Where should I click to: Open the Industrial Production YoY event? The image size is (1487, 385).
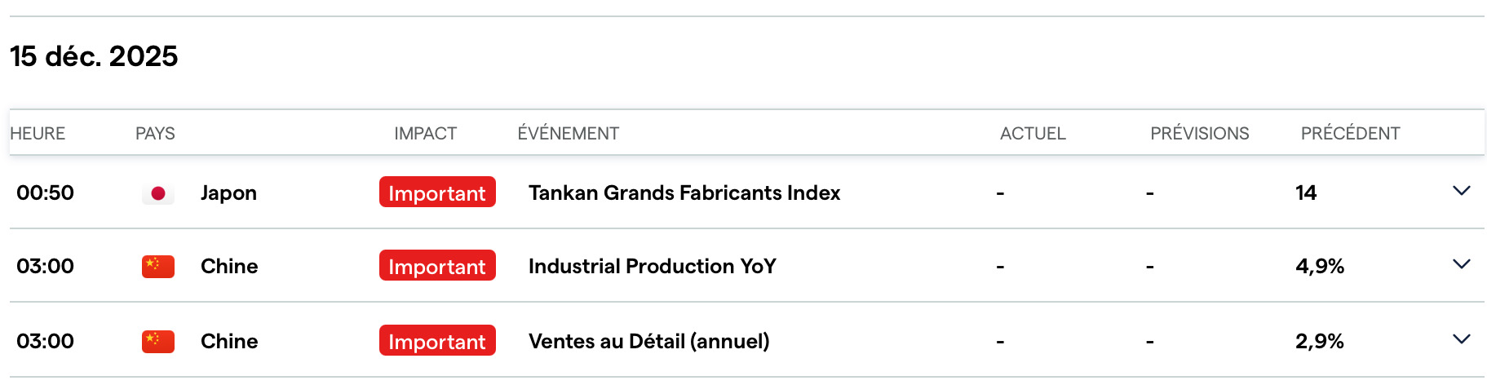pos(652,266)
